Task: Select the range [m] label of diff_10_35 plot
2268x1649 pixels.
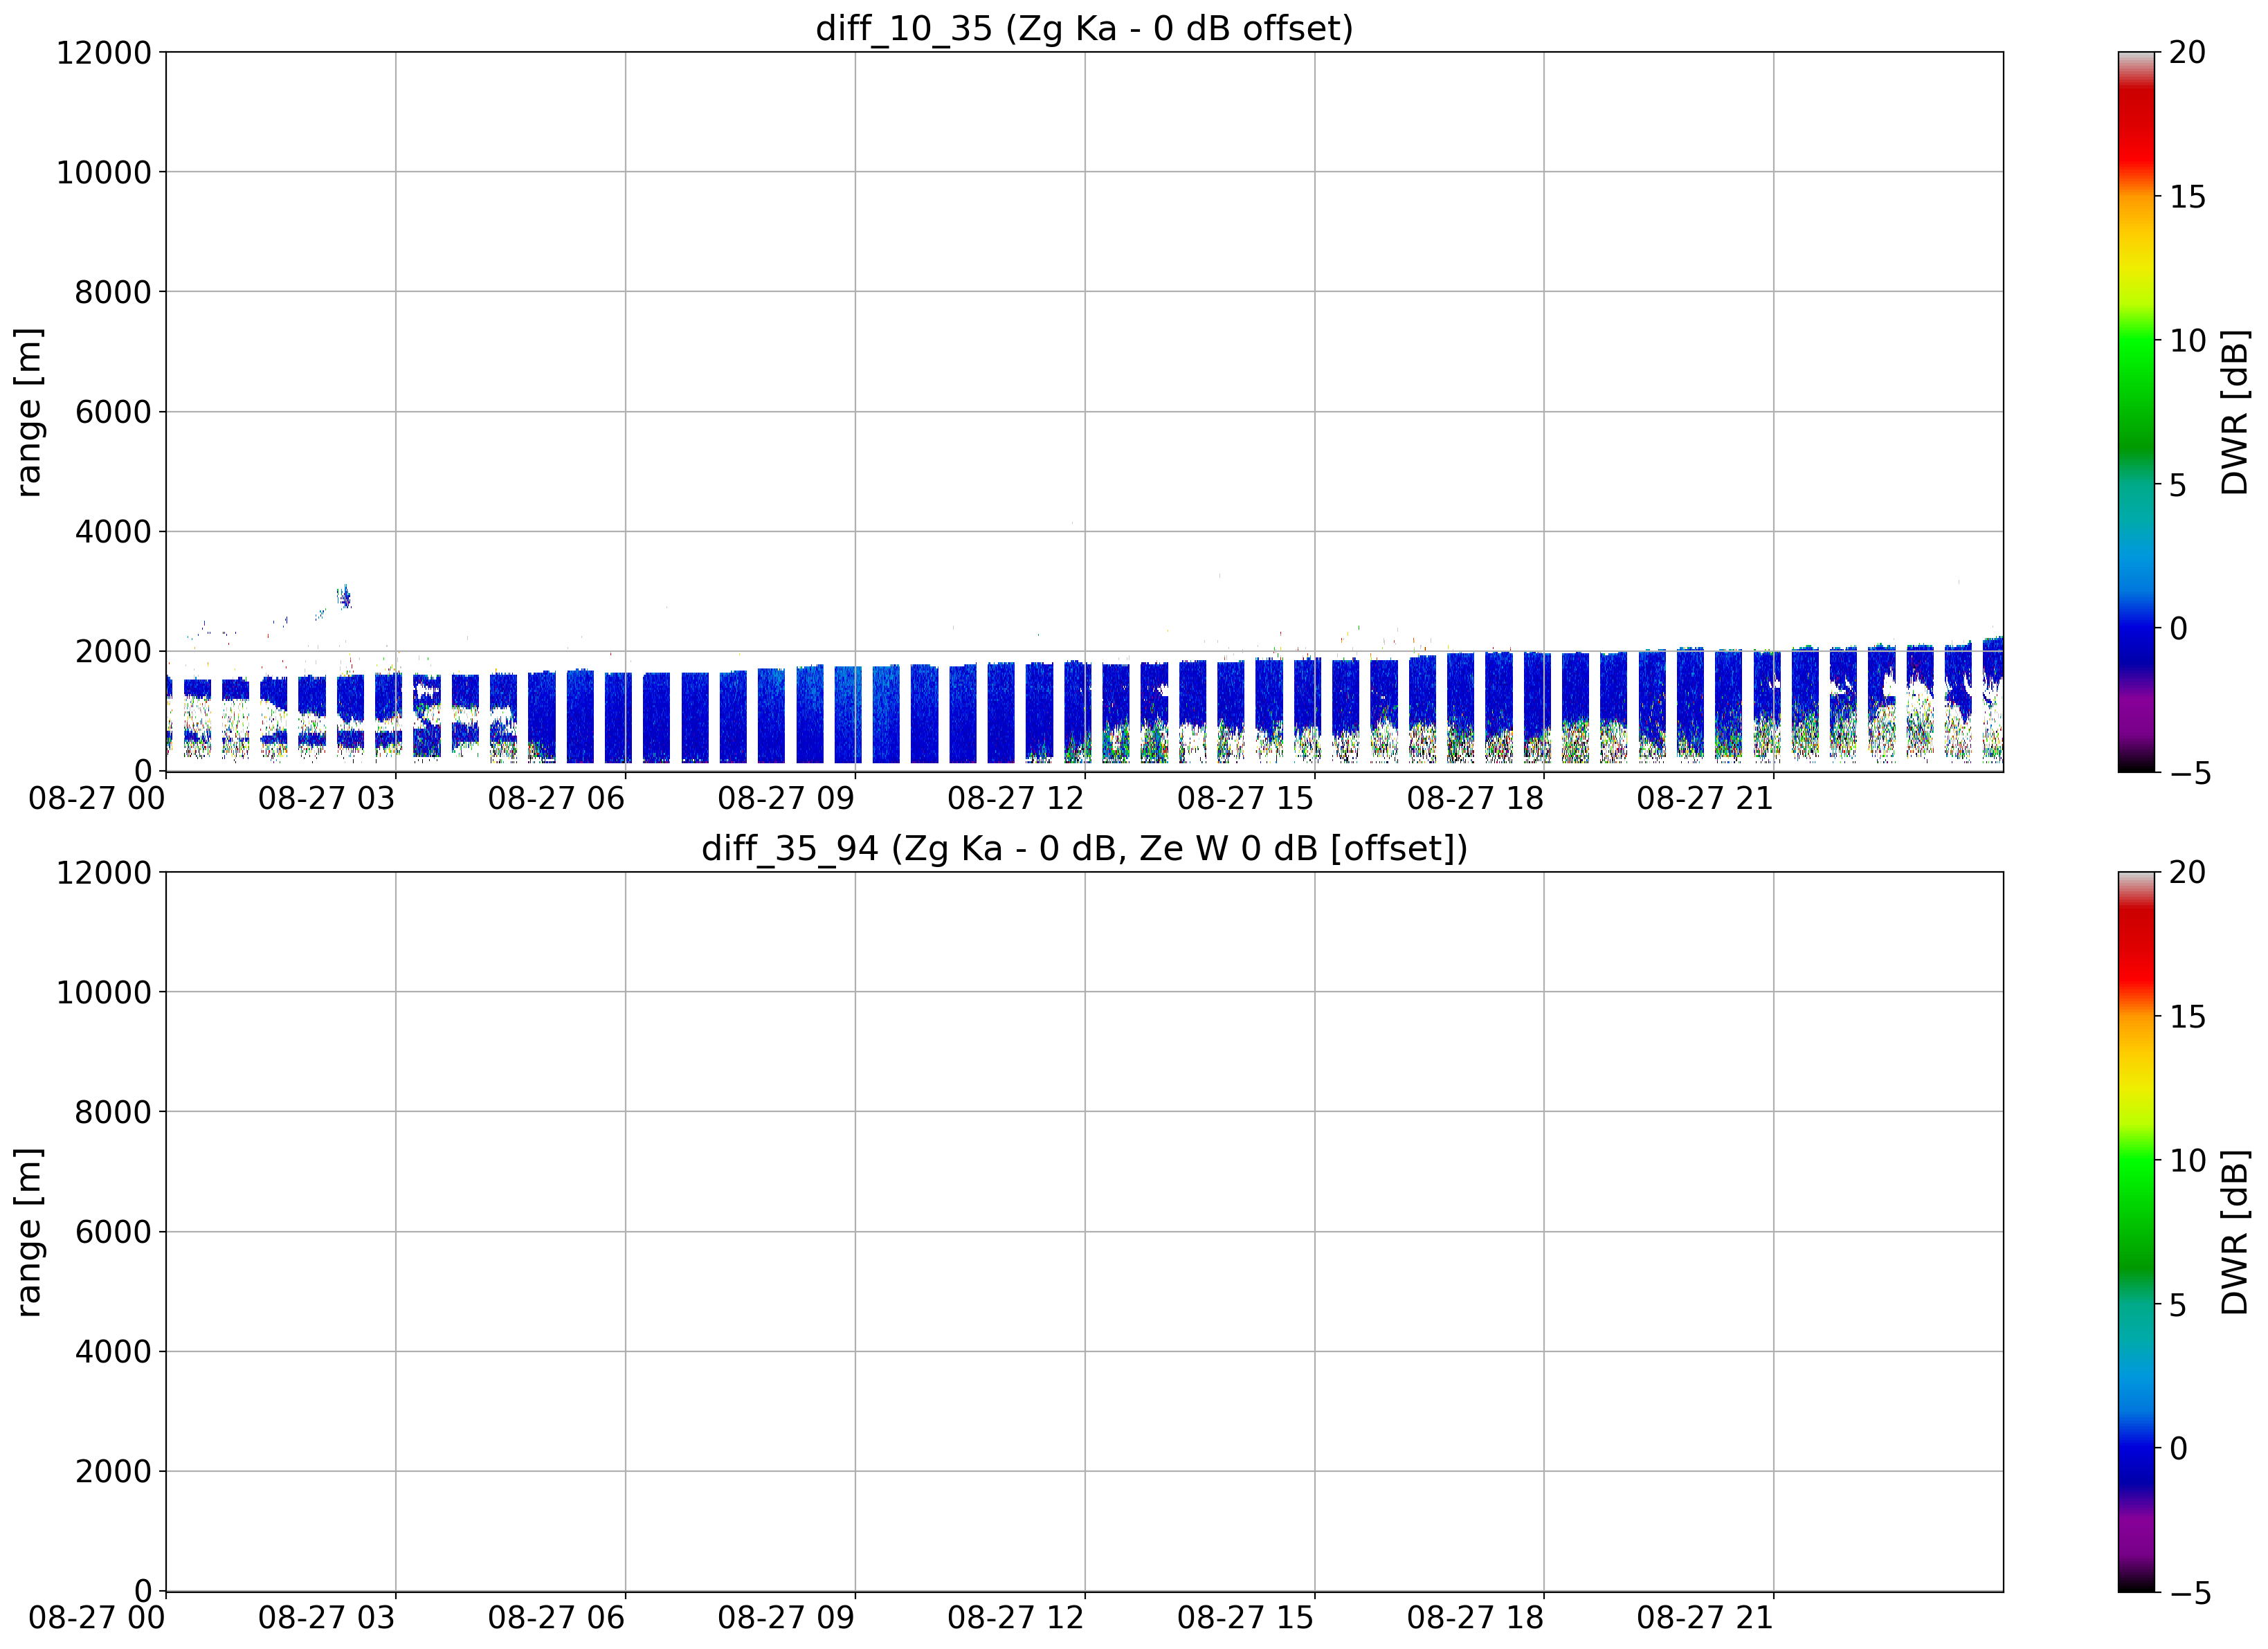Action: click(28, 411)
